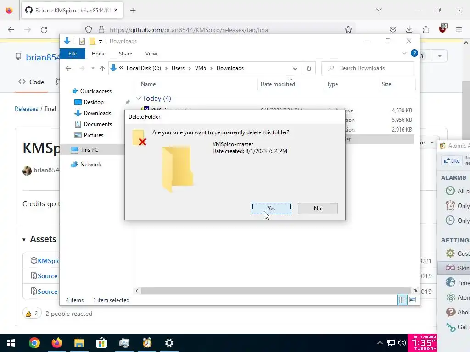Open the Home ribbon tab
Viewport: 470px width, 352px height.
tap(99, 54)
